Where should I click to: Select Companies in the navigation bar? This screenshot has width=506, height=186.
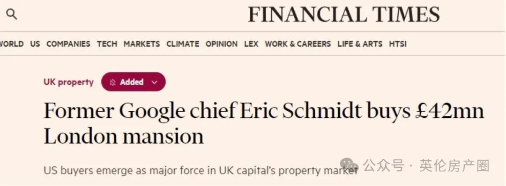point(68,44)
